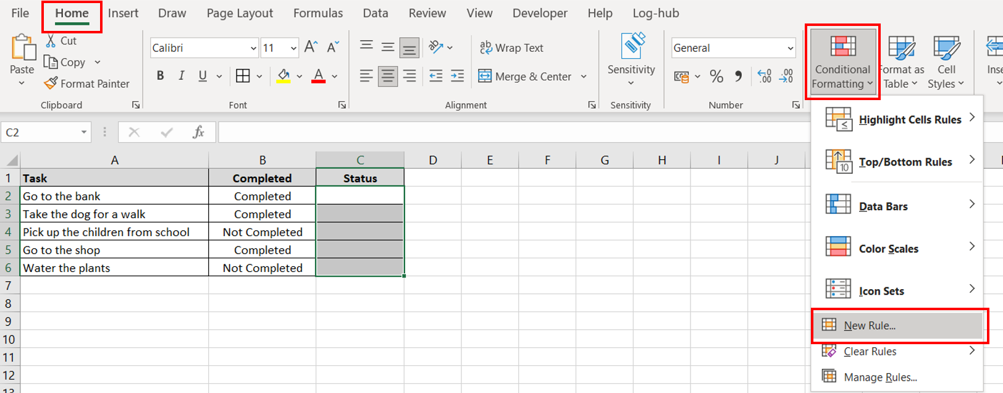Toggle Bold formatting
The image size is (1003, 393).
click(x=161, y=76)
